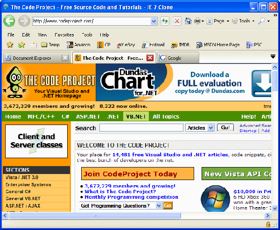Close the Document Explorer tab
280x230 pixels.
65,58
